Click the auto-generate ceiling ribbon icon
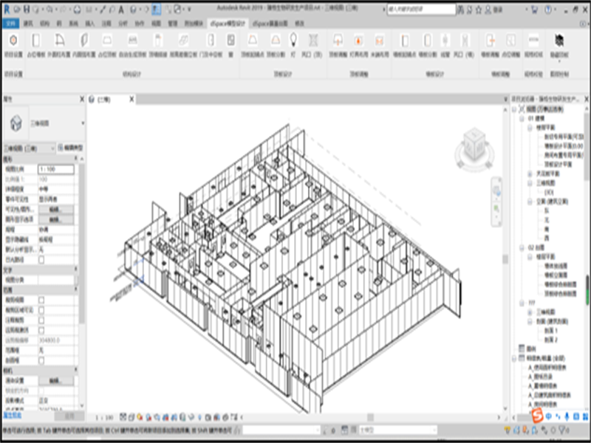 point(132,41)
